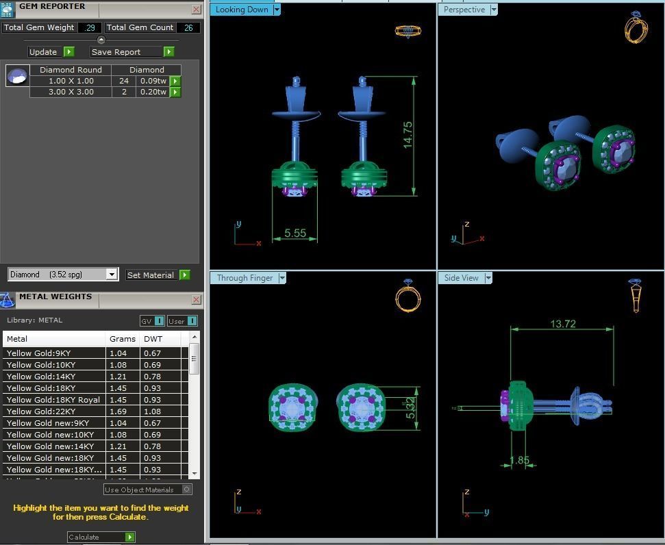Screen dimensions: 665x545
Task: Click the 1.85 dimension in Side View
Action: 519,459
